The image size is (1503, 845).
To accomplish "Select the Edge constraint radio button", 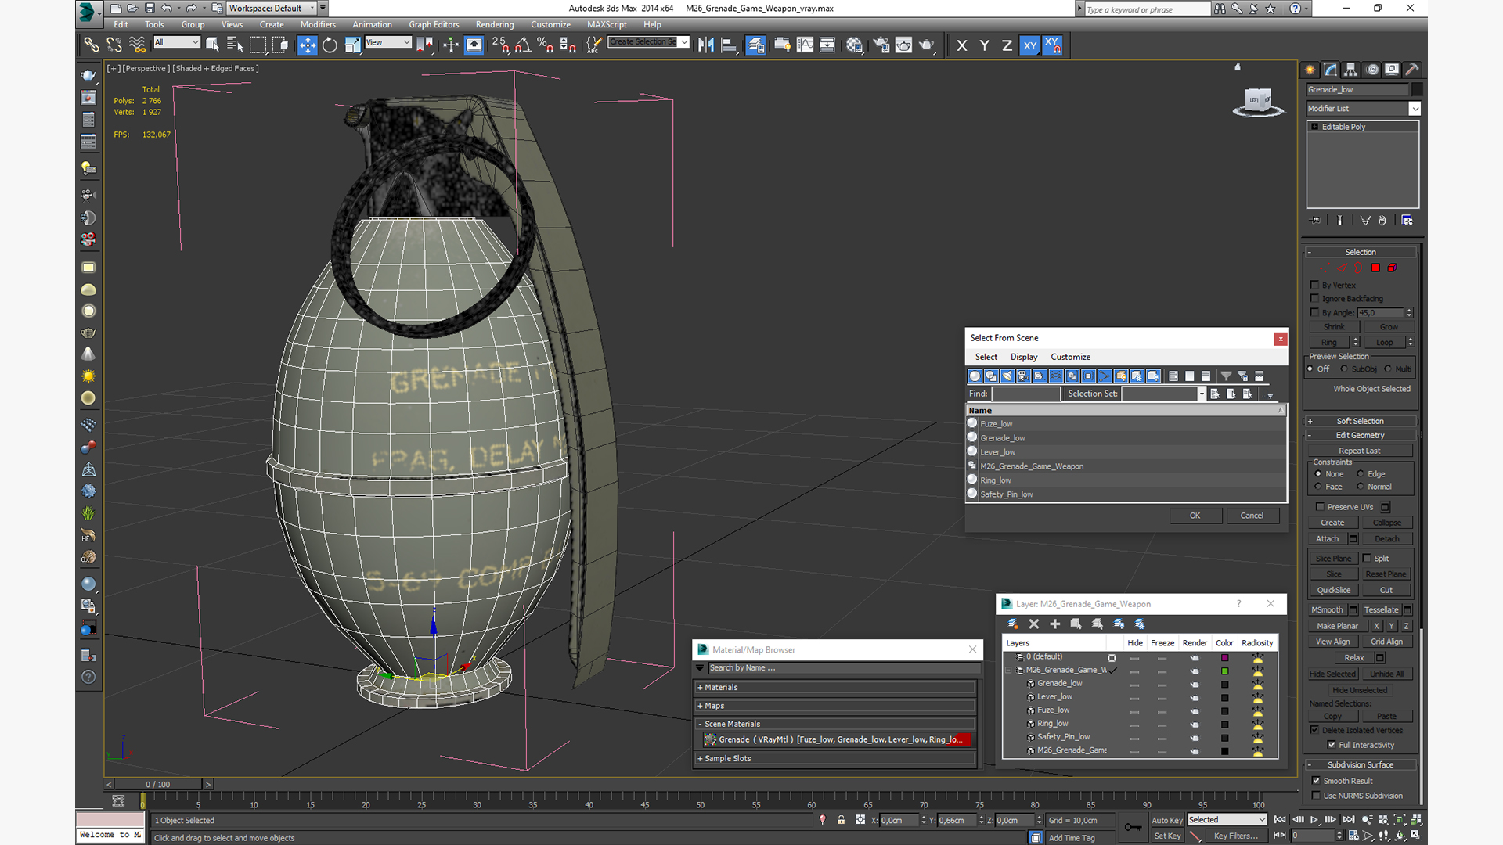I will tap(1361, 474).
